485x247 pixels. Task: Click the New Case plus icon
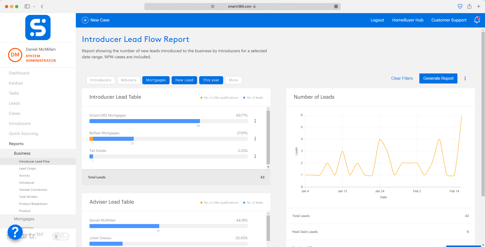(x=85, y=20)
